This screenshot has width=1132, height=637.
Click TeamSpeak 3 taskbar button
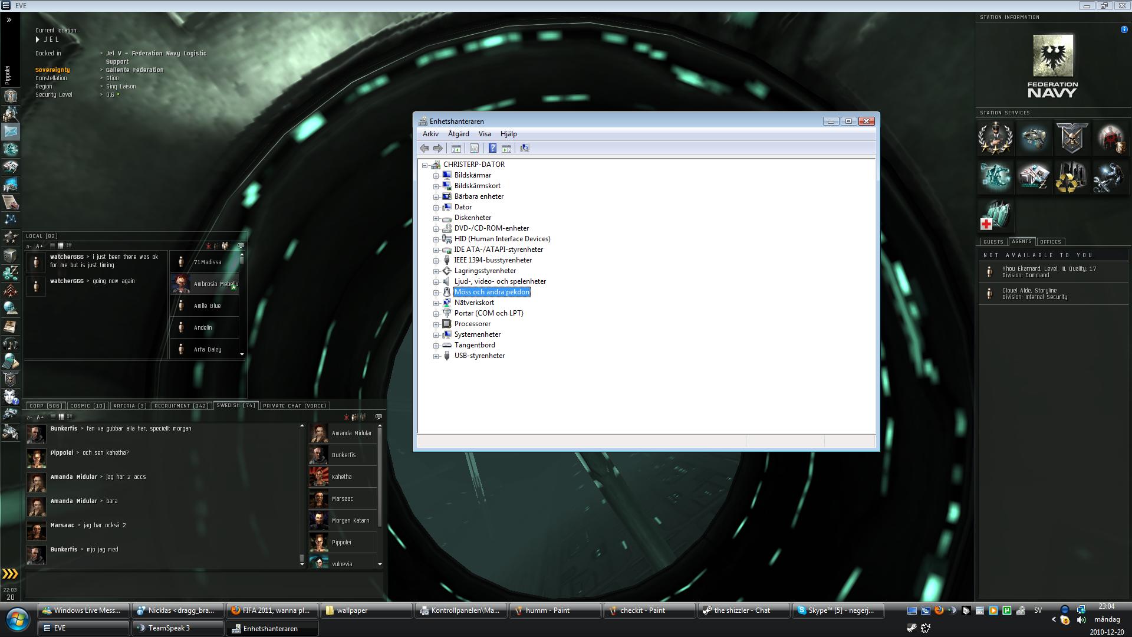pyautogui.click(x=177, y=628)
